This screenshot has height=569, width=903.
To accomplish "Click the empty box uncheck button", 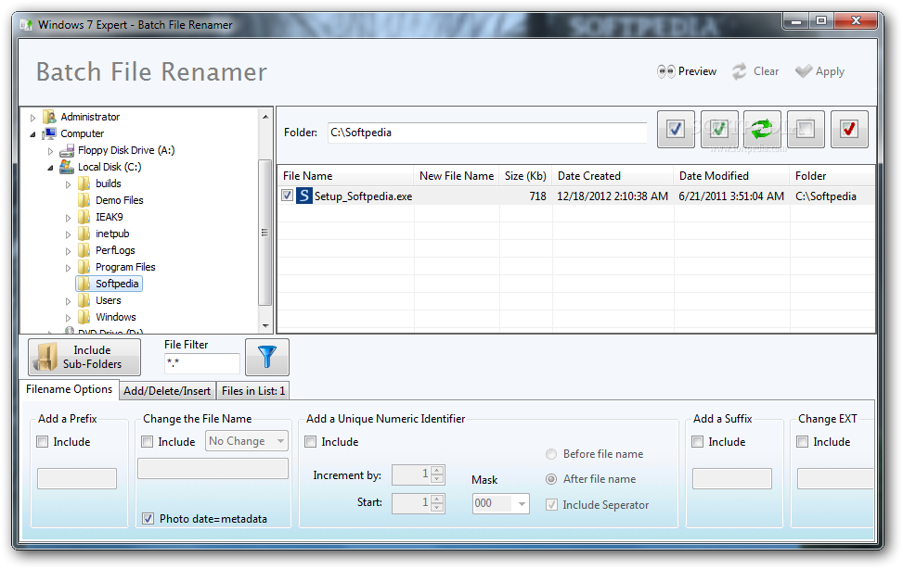I will (806, 130).
